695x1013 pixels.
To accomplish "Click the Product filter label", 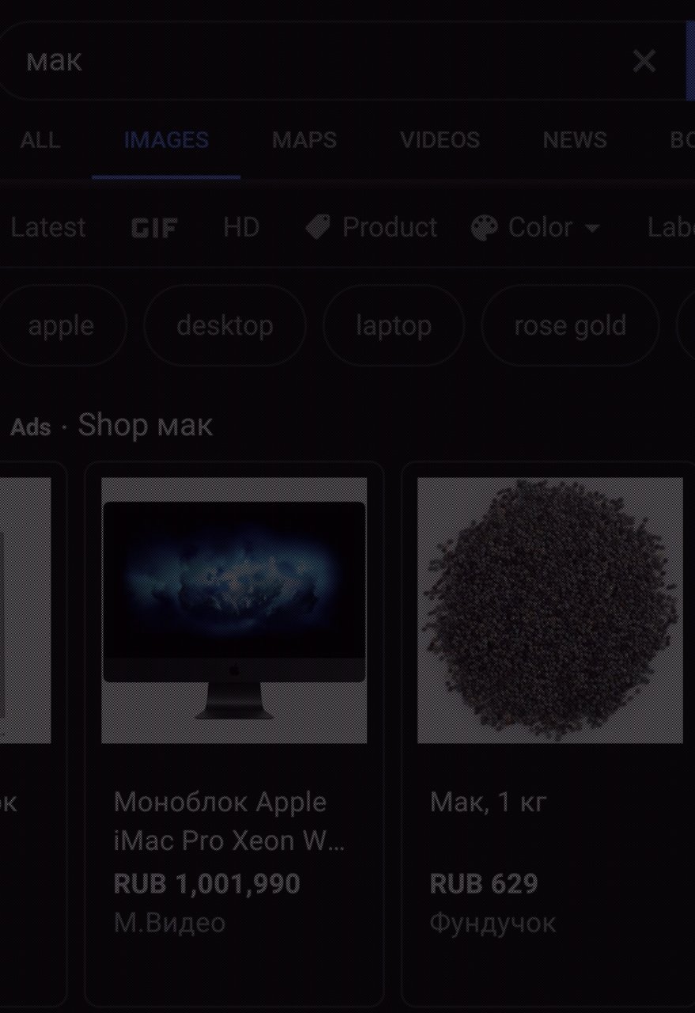I will point(389,228).
